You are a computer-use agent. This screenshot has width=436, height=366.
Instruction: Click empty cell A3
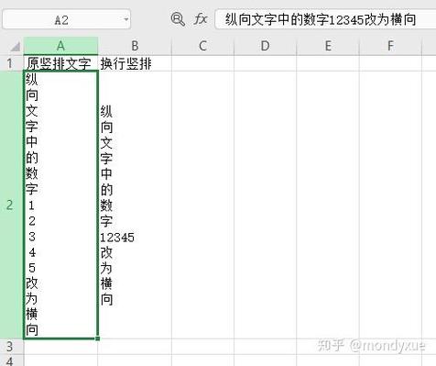pyautogui.click(x=60, y=347)
